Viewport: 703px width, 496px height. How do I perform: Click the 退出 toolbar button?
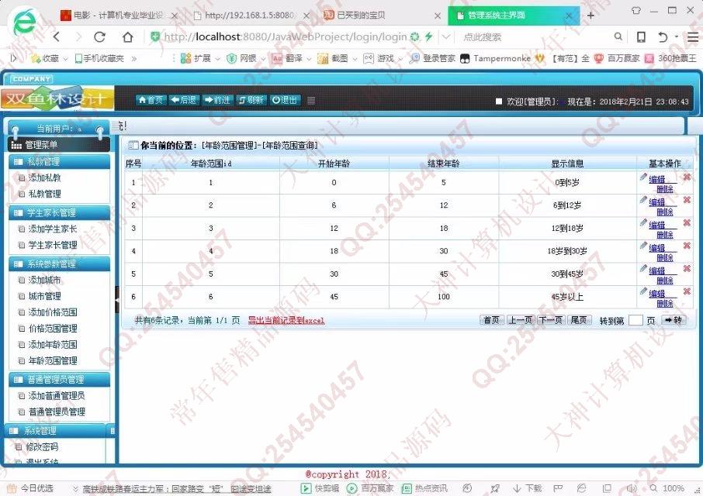pos(285,100)
